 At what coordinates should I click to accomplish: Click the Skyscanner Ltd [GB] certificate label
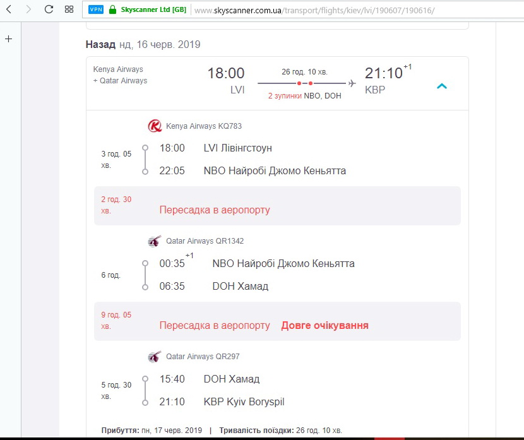click(153, 9)
